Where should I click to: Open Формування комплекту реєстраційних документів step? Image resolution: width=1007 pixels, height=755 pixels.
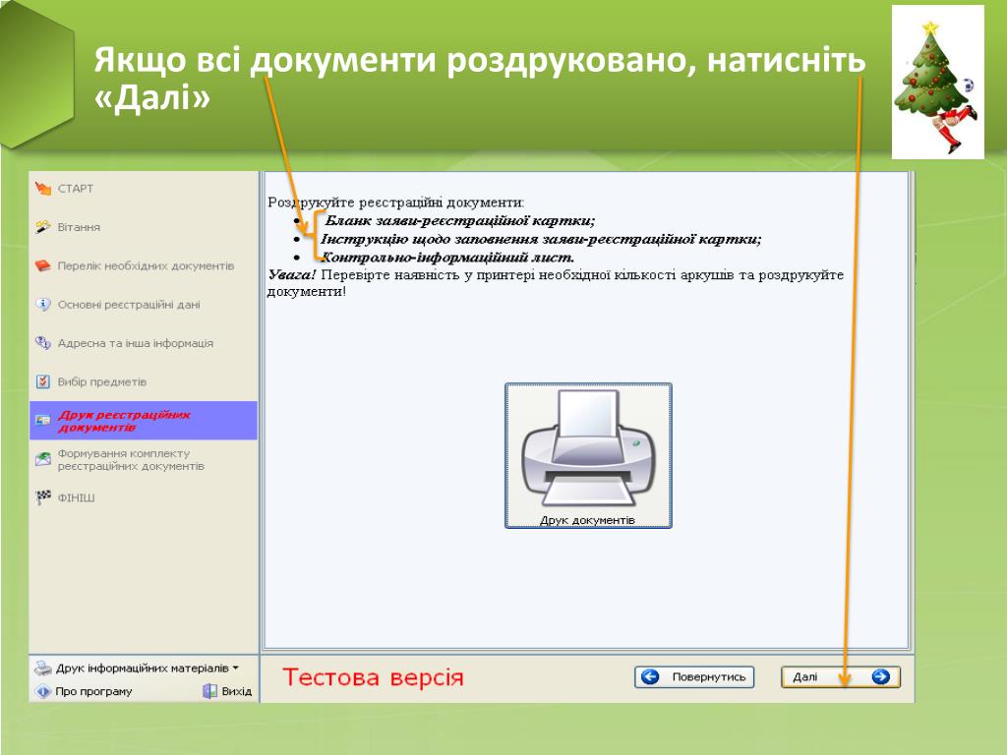coord(144,459)
